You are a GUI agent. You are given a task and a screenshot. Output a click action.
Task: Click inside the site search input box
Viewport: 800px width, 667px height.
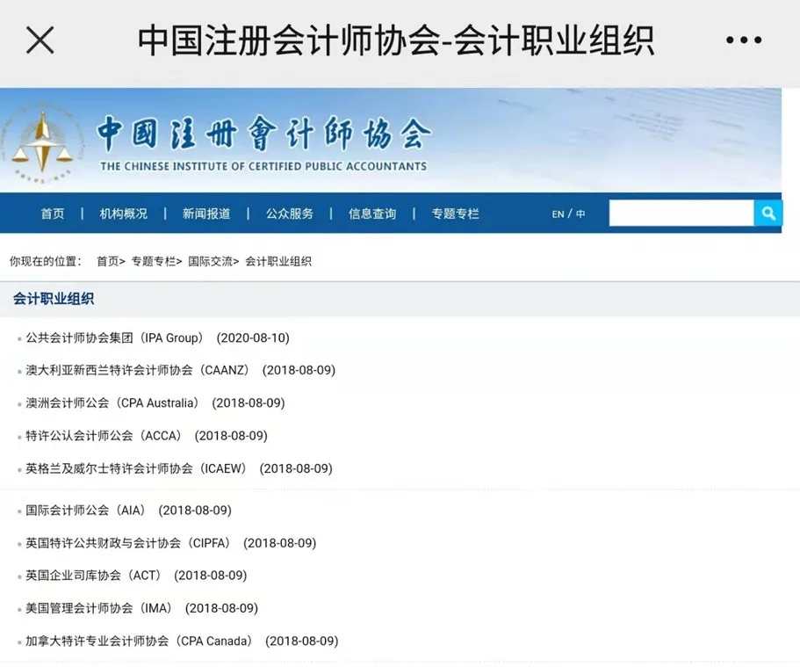[681, 213]
